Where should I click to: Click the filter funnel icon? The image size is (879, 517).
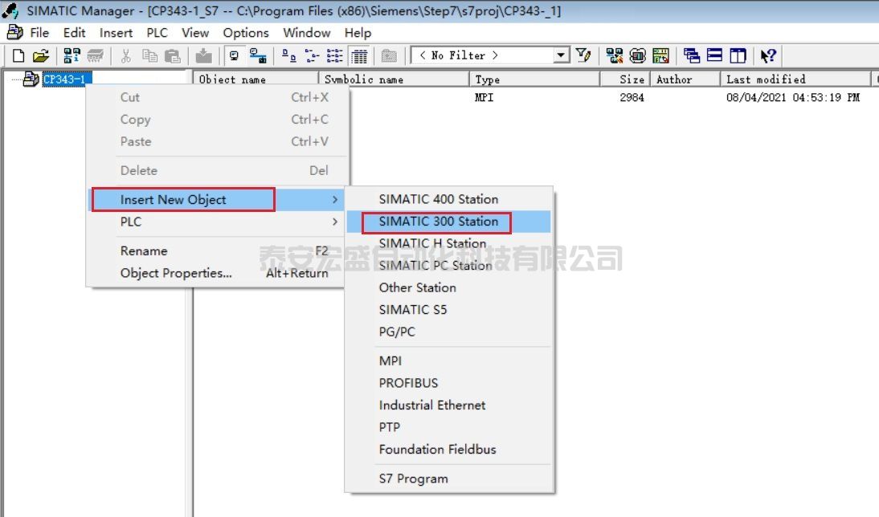pos(584,55)
